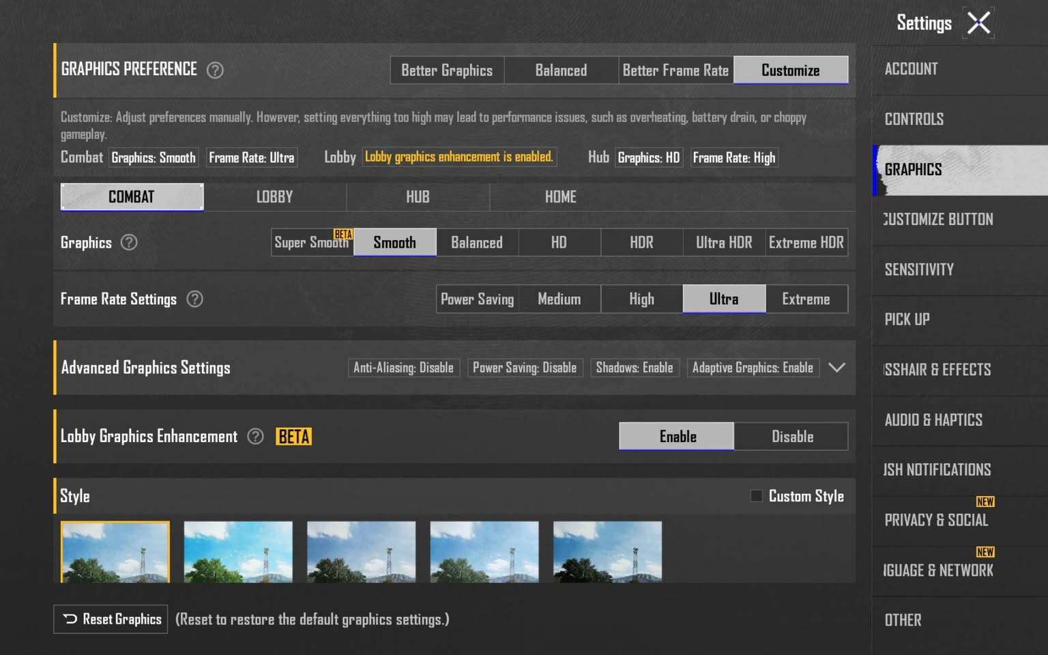Click Combat Frame Rate: Ultra tag

[252, 158]
